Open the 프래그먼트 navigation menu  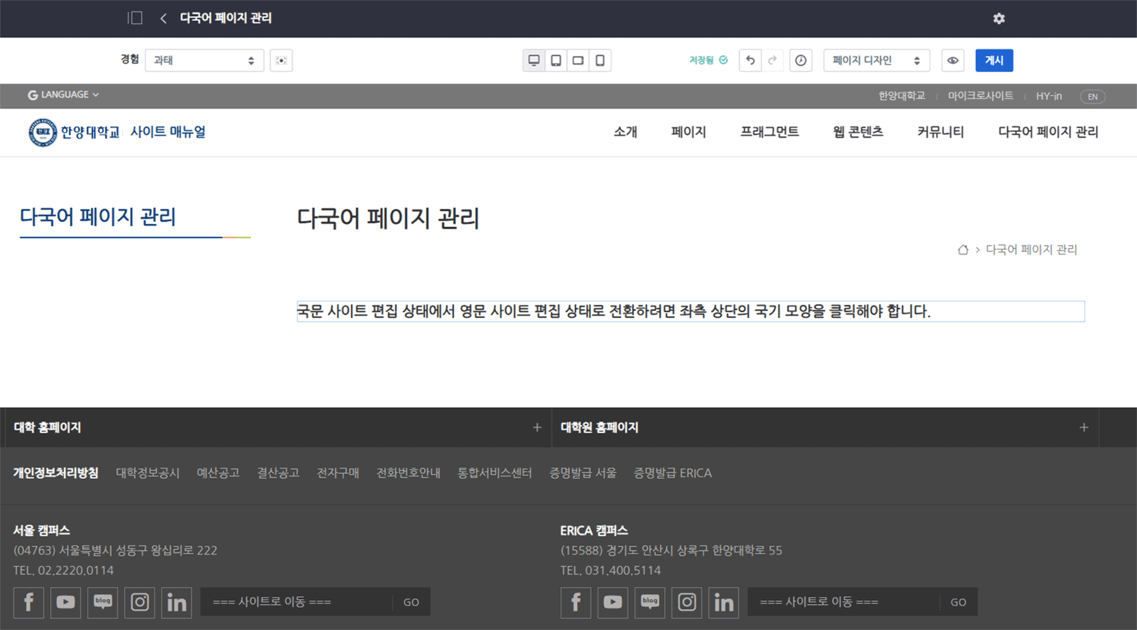[769, 132]
